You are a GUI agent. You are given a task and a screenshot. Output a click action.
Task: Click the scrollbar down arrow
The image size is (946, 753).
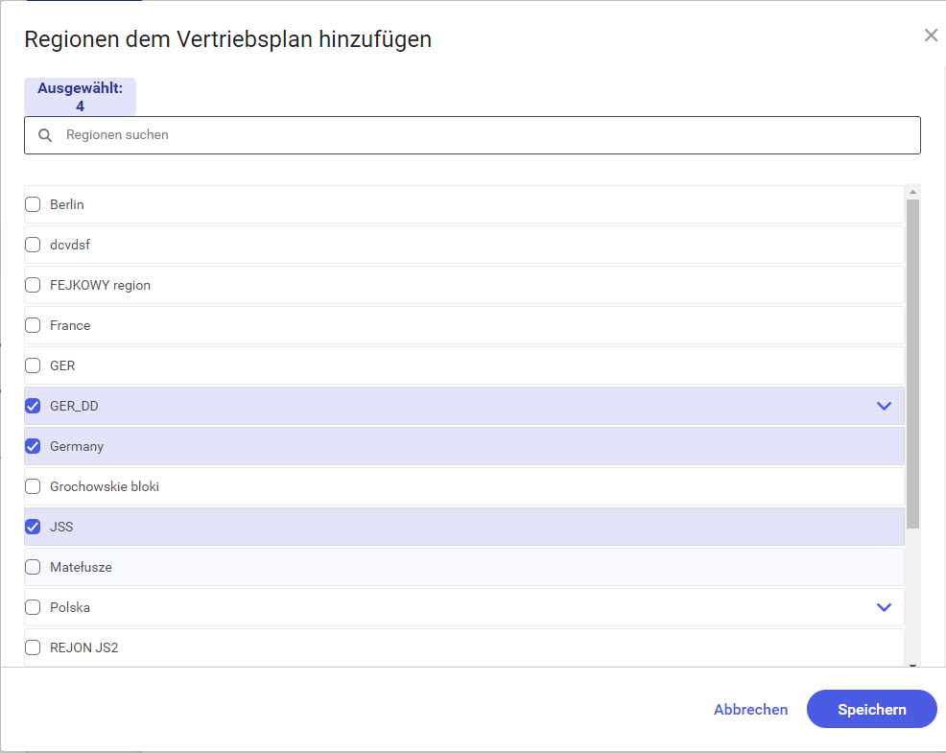click(x=912, y=666)
